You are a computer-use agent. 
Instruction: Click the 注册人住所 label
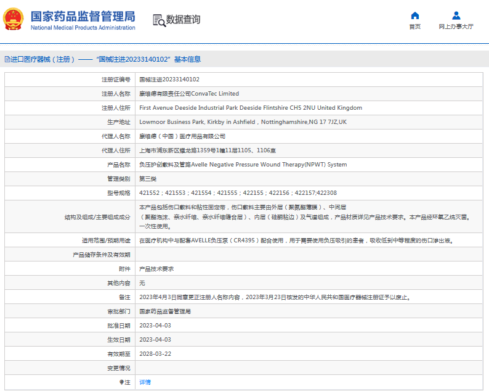pos(116,108)
